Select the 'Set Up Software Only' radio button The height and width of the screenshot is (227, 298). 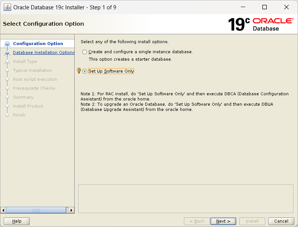click(x=85, y=71)
